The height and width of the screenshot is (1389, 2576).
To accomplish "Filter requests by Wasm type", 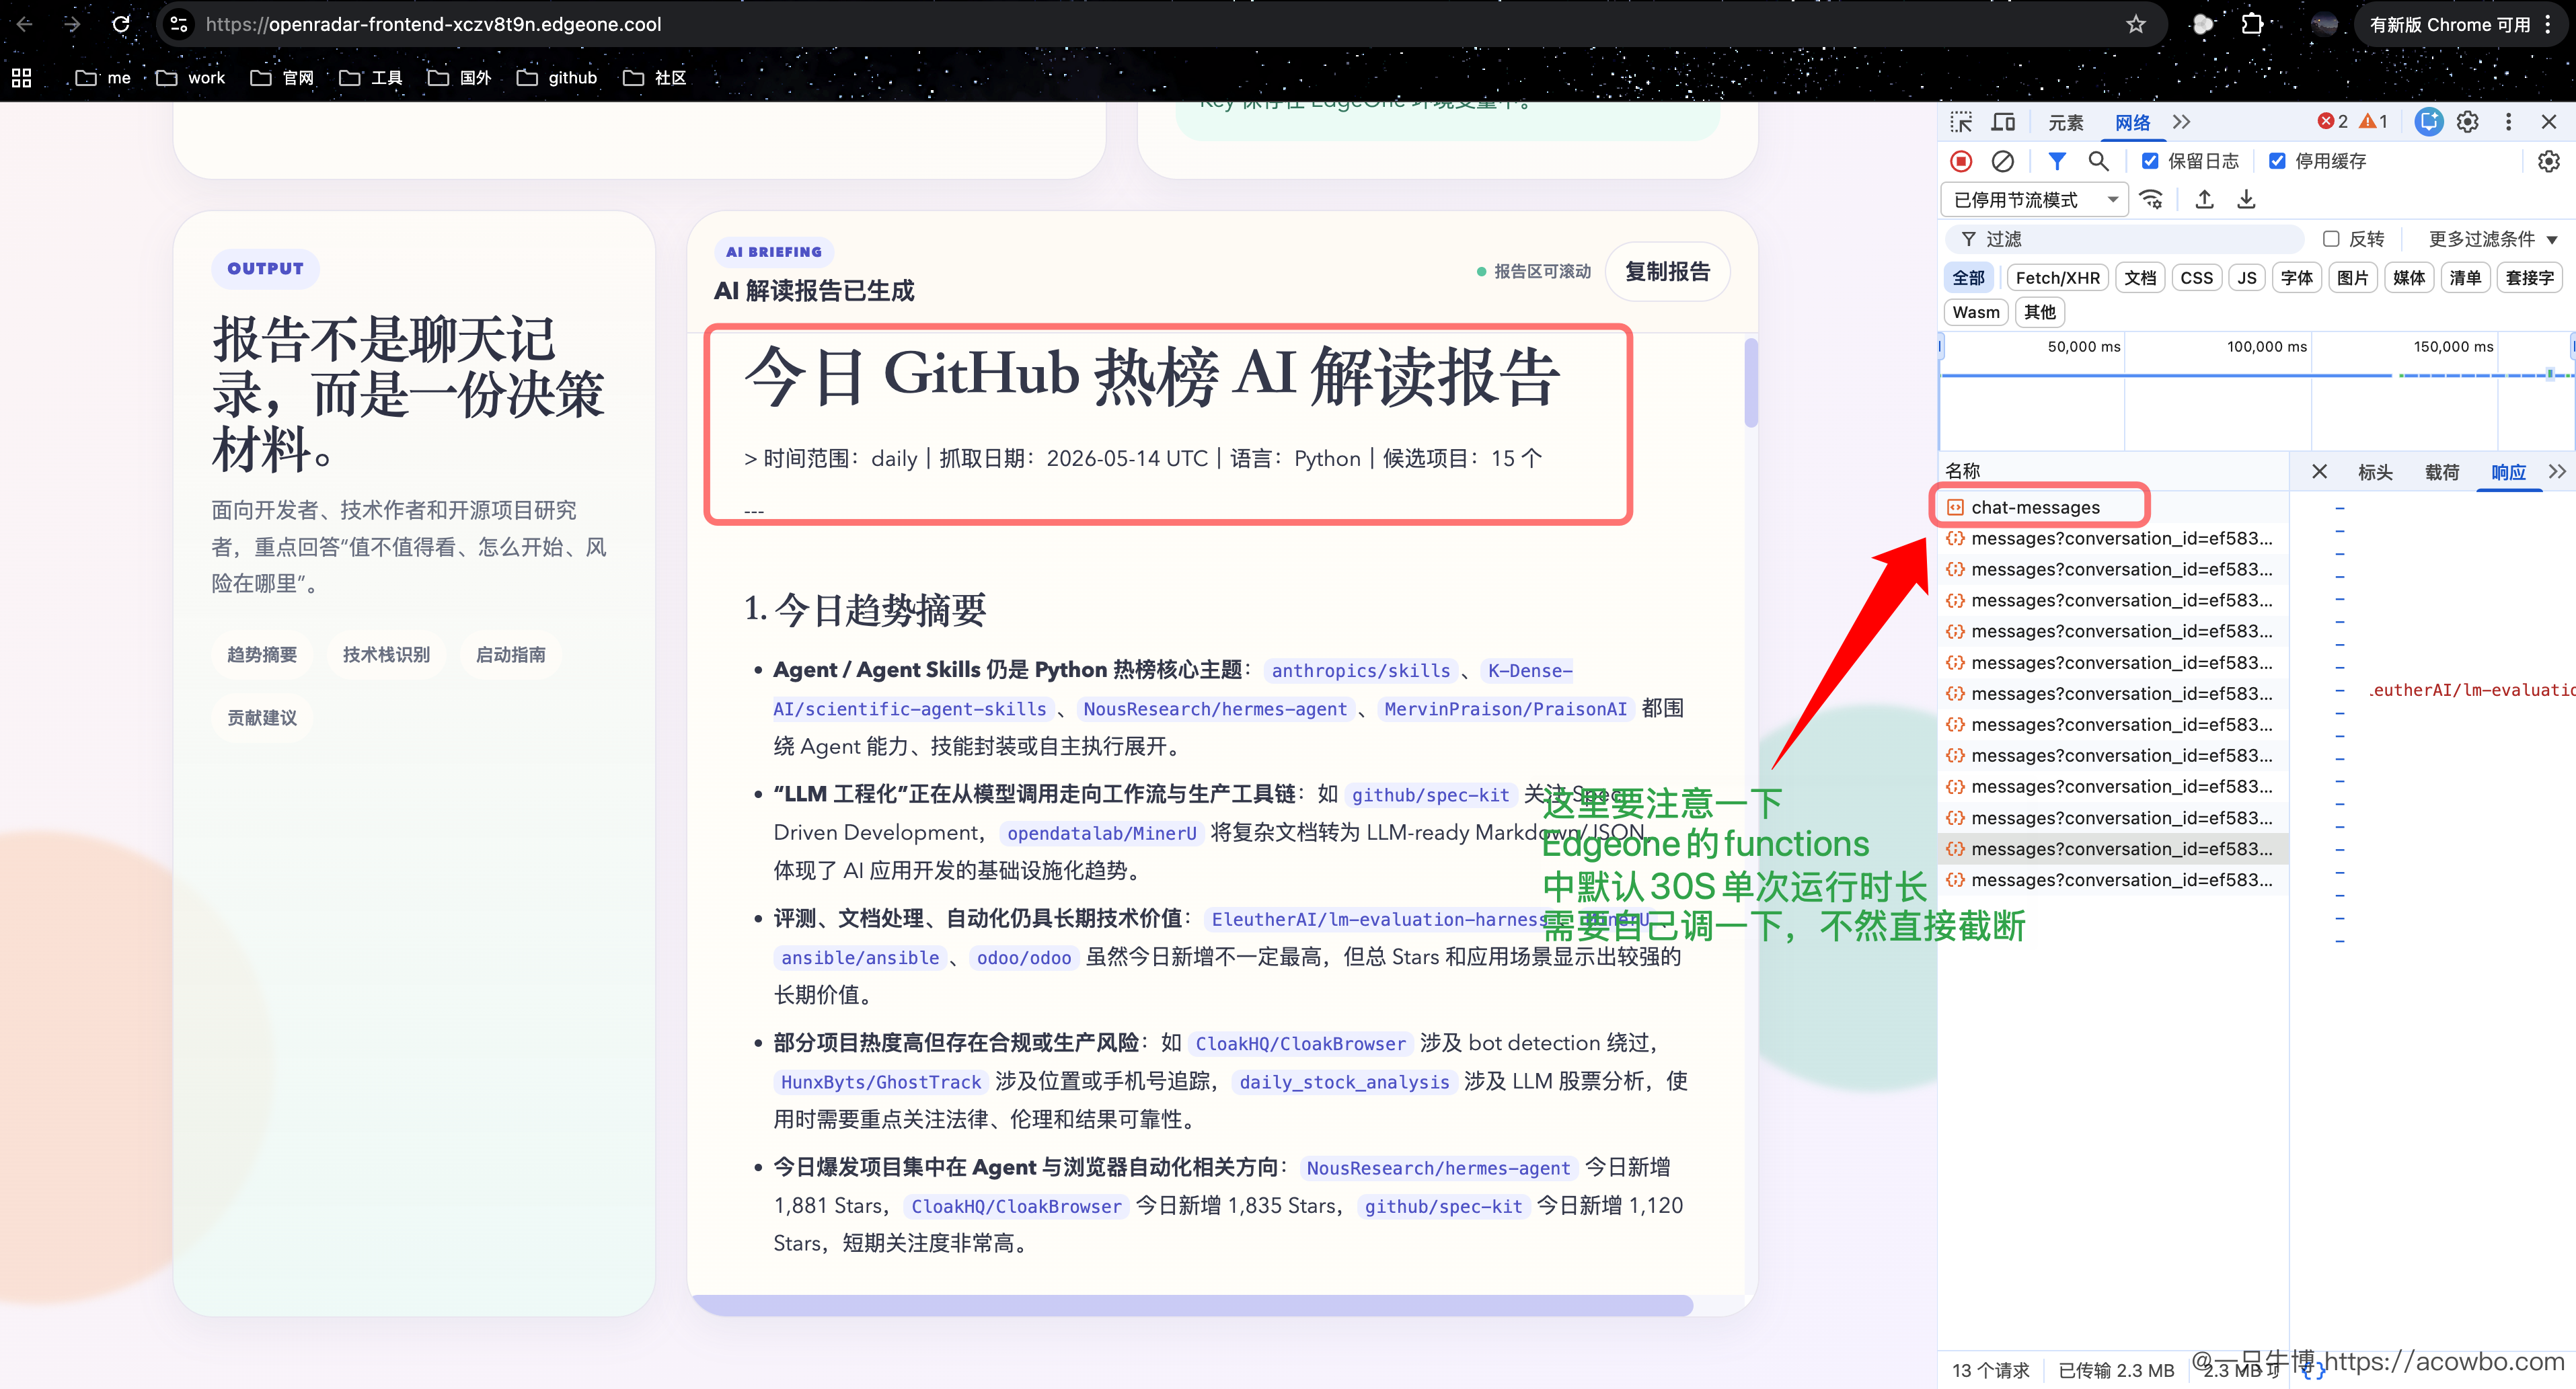I will [1976, 313].
